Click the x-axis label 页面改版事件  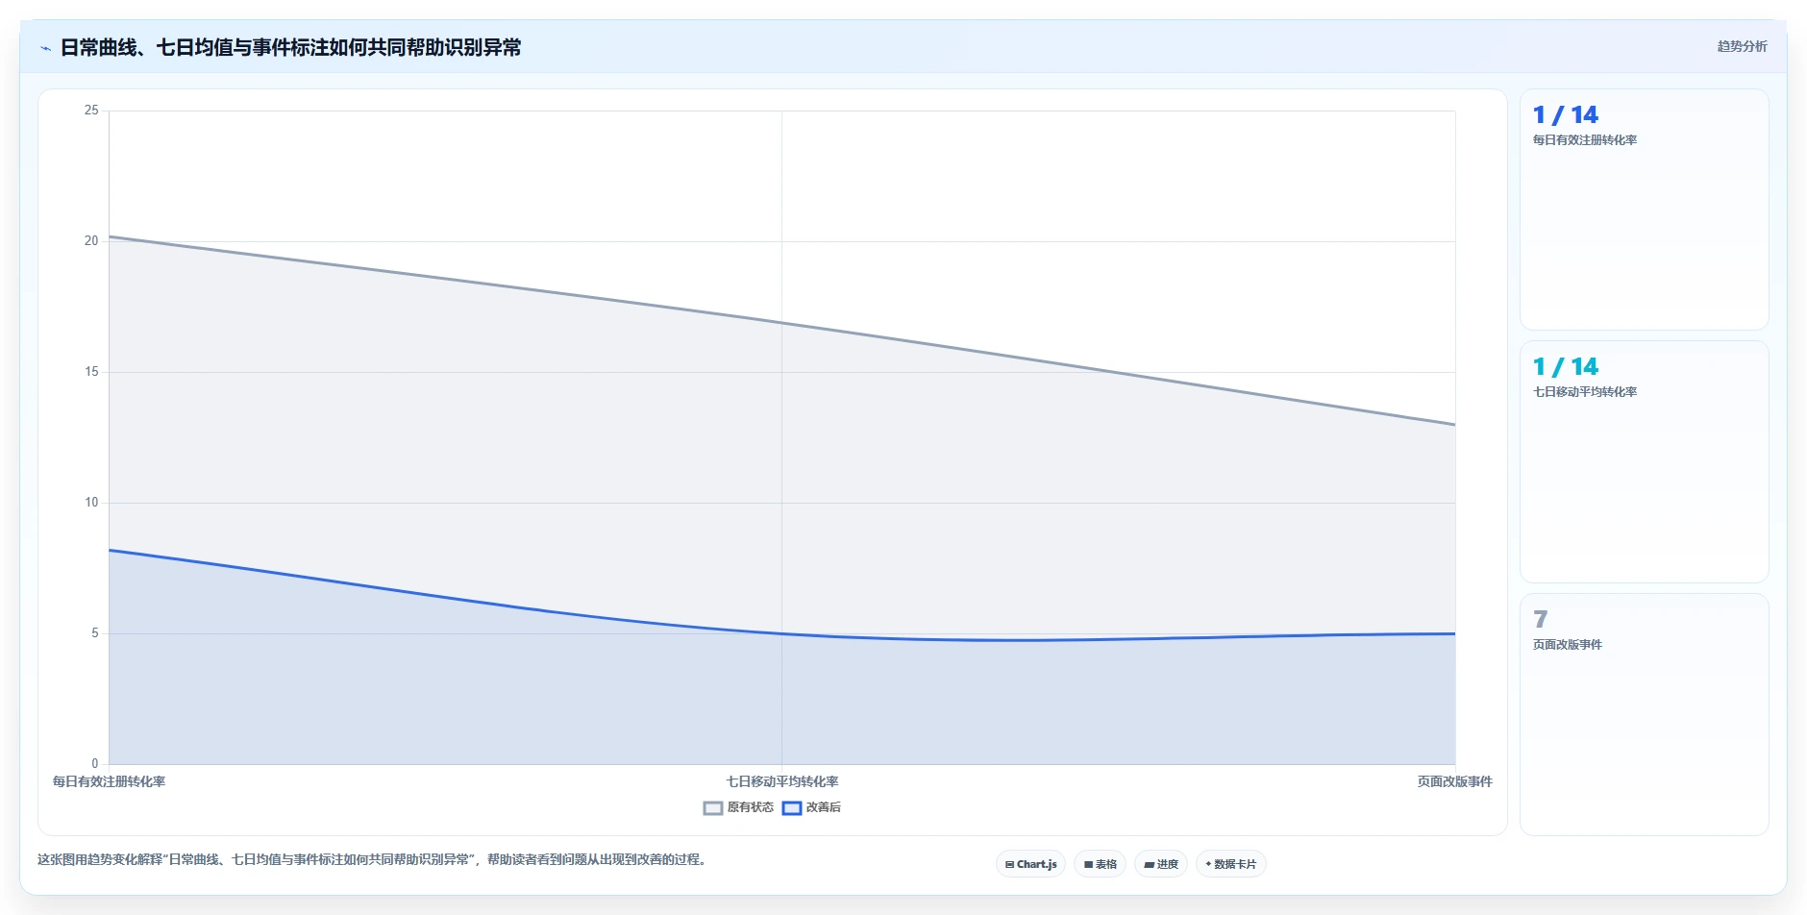(x=1454, y=781)
